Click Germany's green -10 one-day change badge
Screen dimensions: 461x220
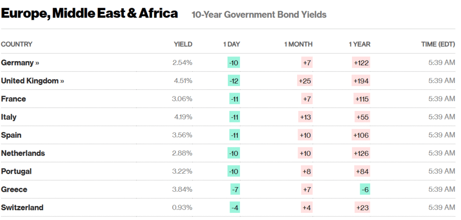234,63
